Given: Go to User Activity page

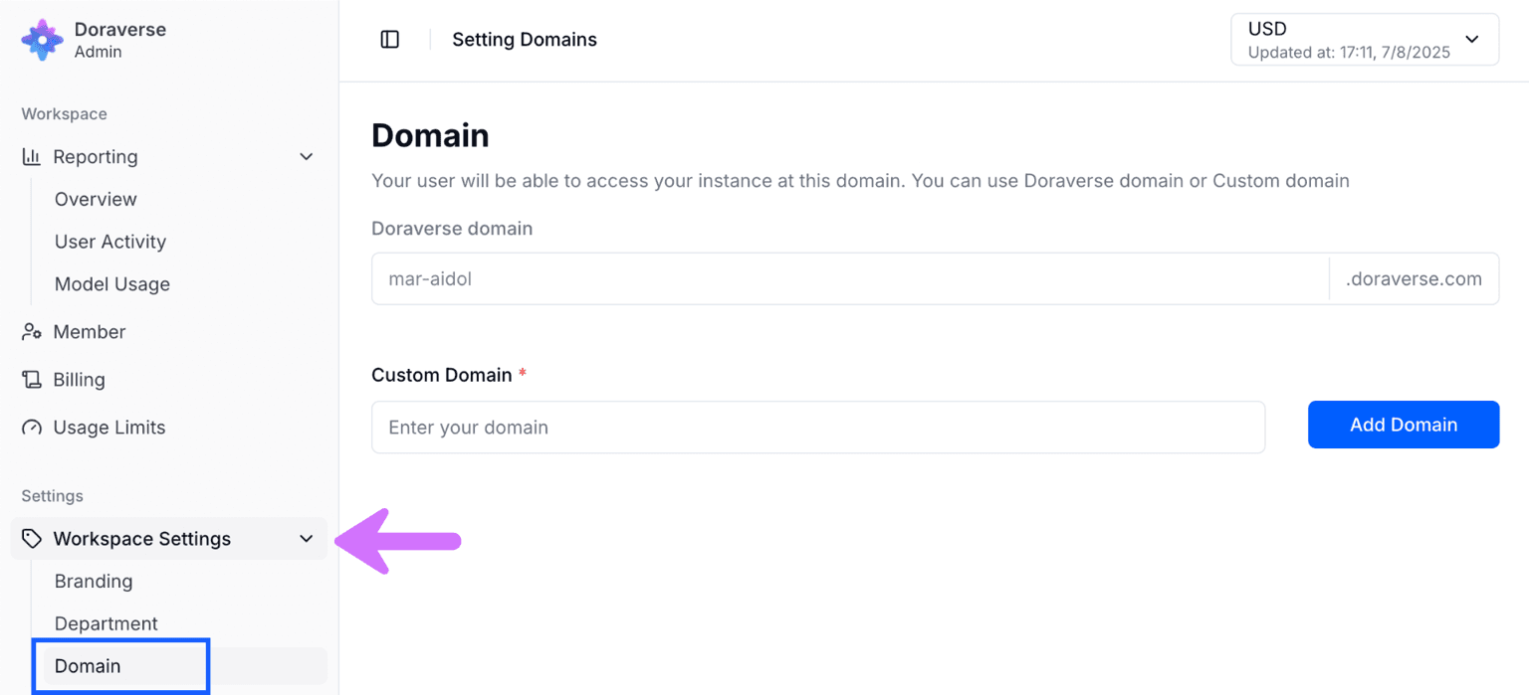Looking at the screenshot, I should click(110, 242).
